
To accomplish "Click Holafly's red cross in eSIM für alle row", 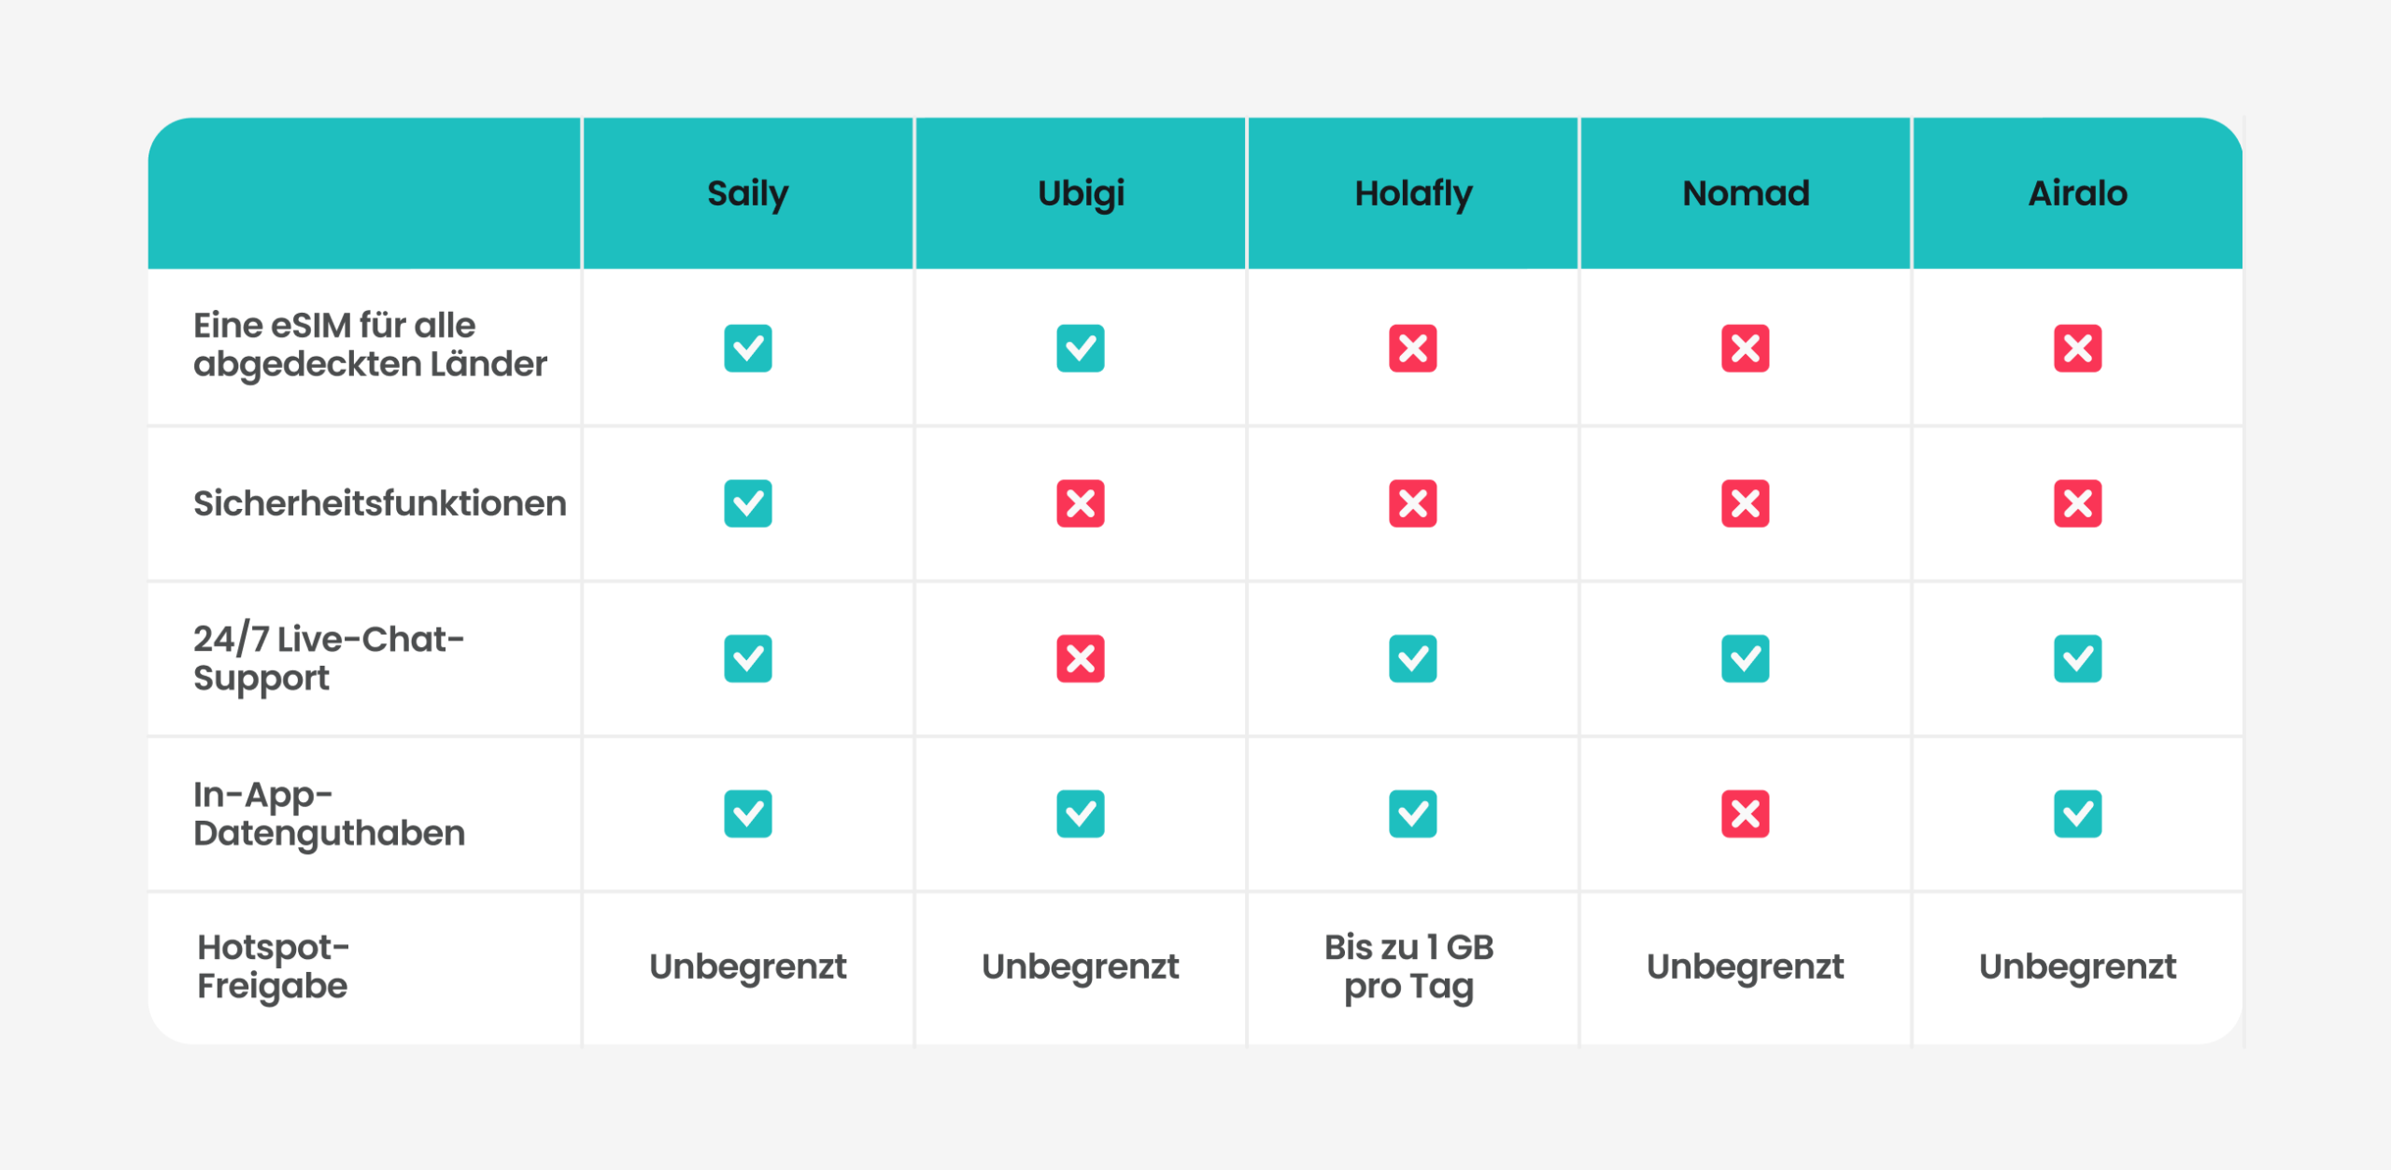I will coord(1413,348).
